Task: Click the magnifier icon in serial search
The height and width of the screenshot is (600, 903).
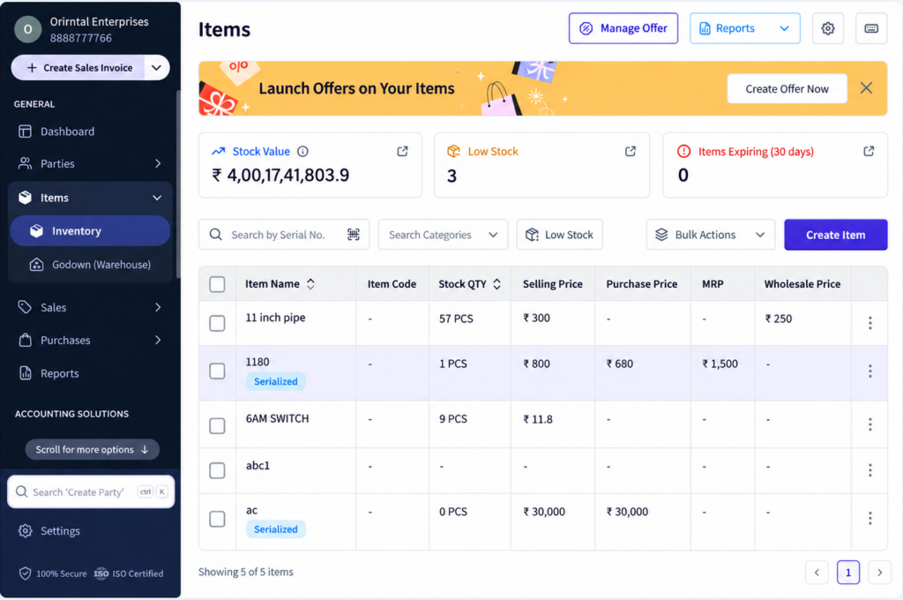Action: point(215,234)
